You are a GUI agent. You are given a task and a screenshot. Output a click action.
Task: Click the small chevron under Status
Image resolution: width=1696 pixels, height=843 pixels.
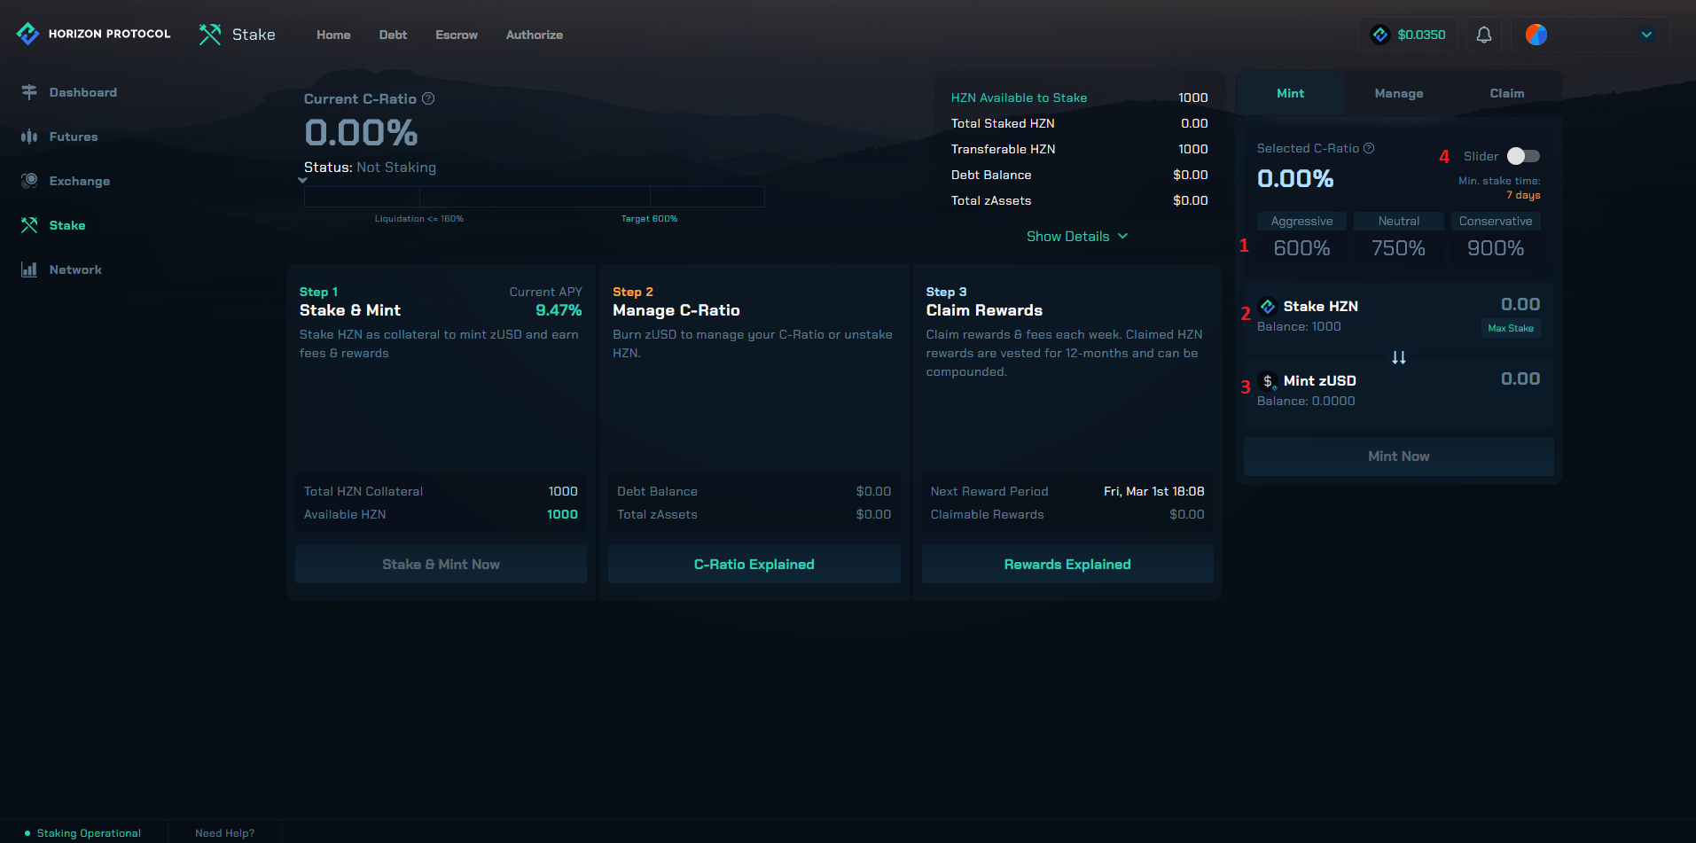302,180
